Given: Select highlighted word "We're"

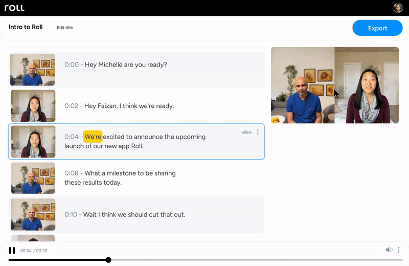Looking at the screenshot, I should (93, 137).
